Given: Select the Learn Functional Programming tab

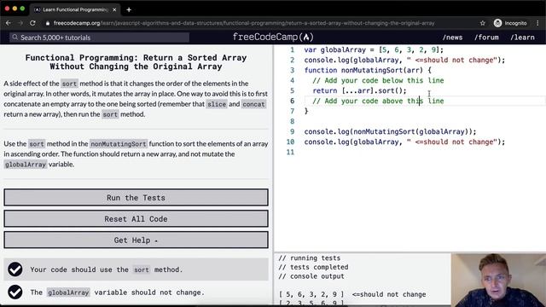Looking at the screenshot, I should (x=75, y=9).
